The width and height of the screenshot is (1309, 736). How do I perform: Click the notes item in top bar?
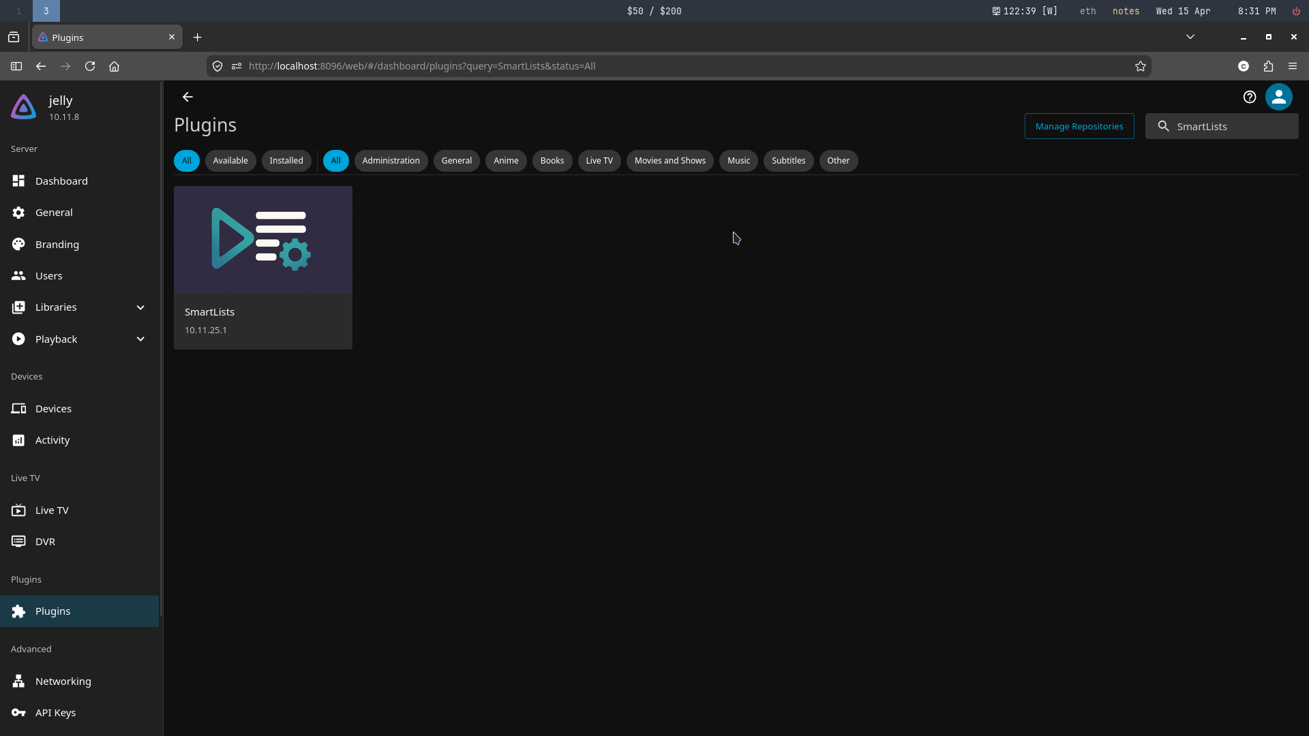tap(1126, 11)
